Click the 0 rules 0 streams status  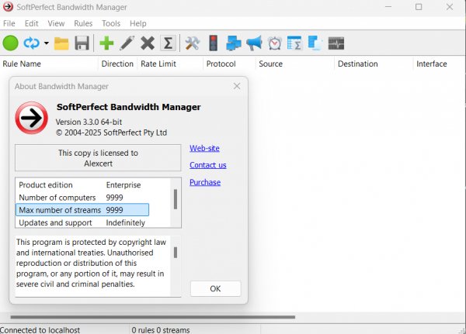pos(161,330)
